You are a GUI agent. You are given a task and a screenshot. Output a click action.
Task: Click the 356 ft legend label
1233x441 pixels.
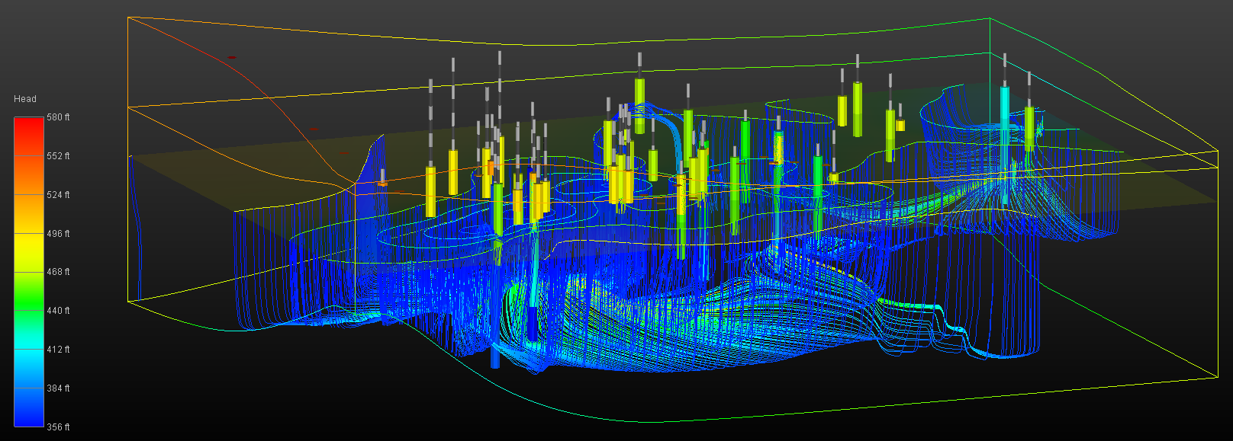click(x=58, y=427)
